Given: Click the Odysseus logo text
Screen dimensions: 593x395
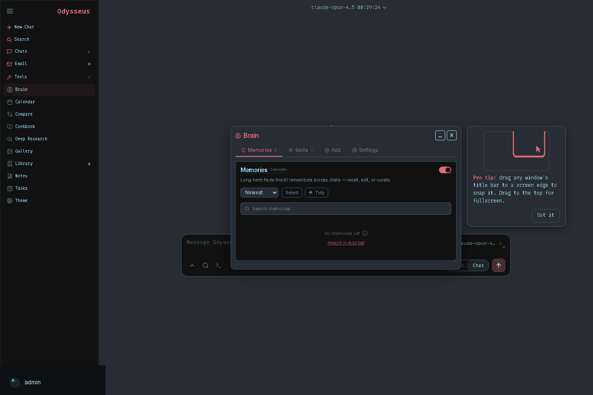Looking at the screenshot, I should (73, 11).
